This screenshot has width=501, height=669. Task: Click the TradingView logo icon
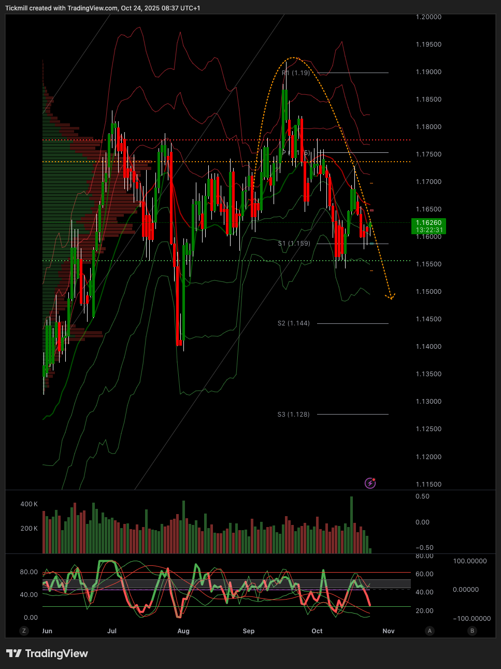pyautogui.click(x=14, y=653)
